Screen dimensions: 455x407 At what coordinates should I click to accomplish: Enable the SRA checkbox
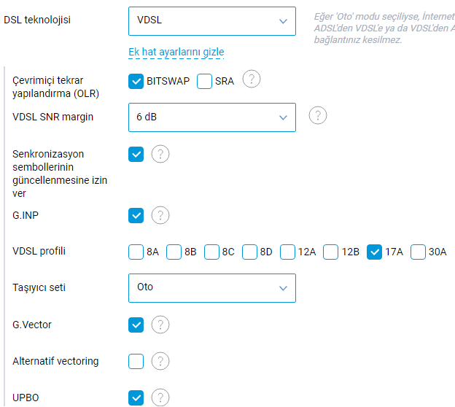(204, 81)
